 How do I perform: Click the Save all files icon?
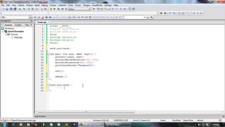pos(15,9)
